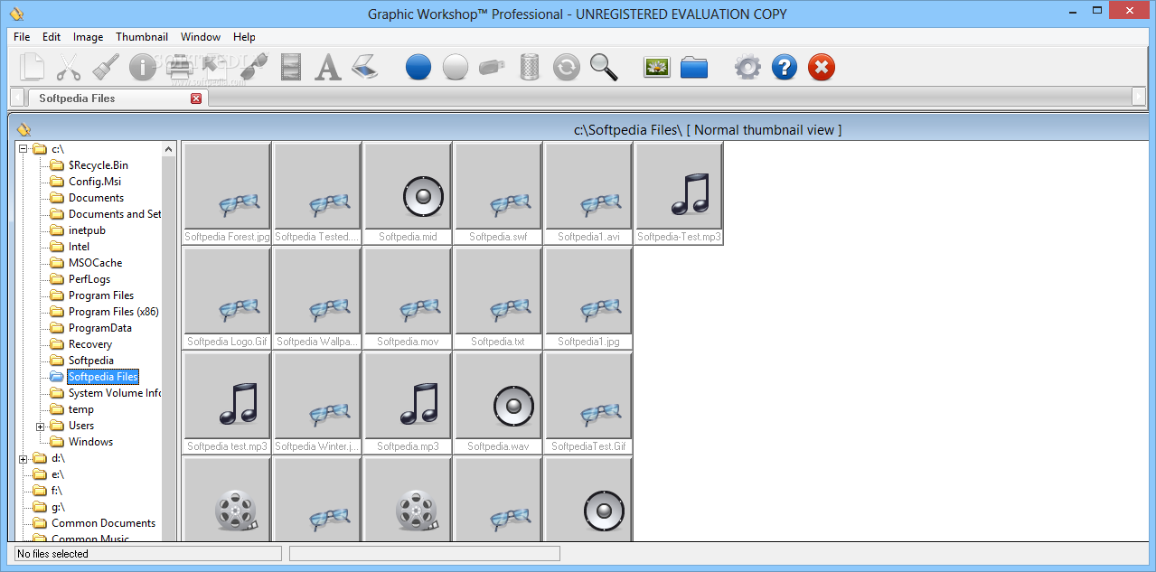Collapse the c:\ drive tree node
Image resolution: width=1156 pixels, height=572 pixels.
pyautogui.click(x=23, y=149)
